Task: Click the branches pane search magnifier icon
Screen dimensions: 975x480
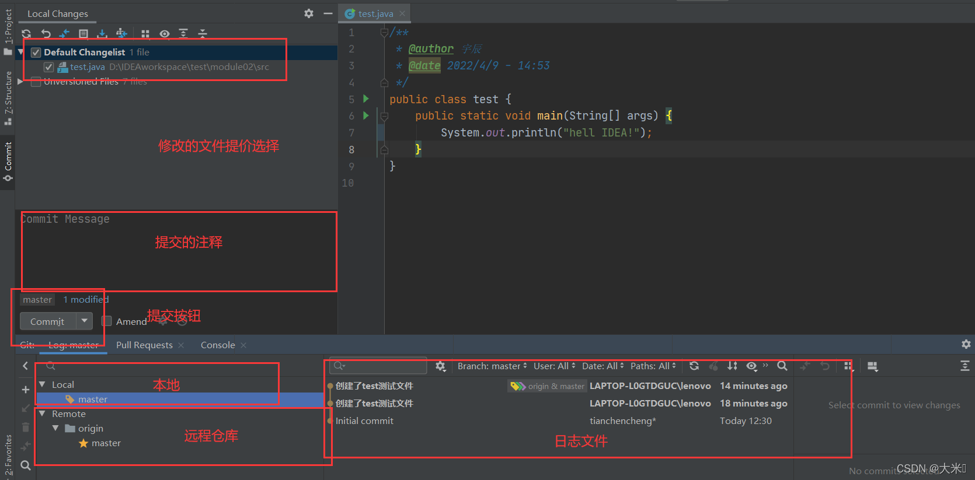Action: tap(25, 465)
